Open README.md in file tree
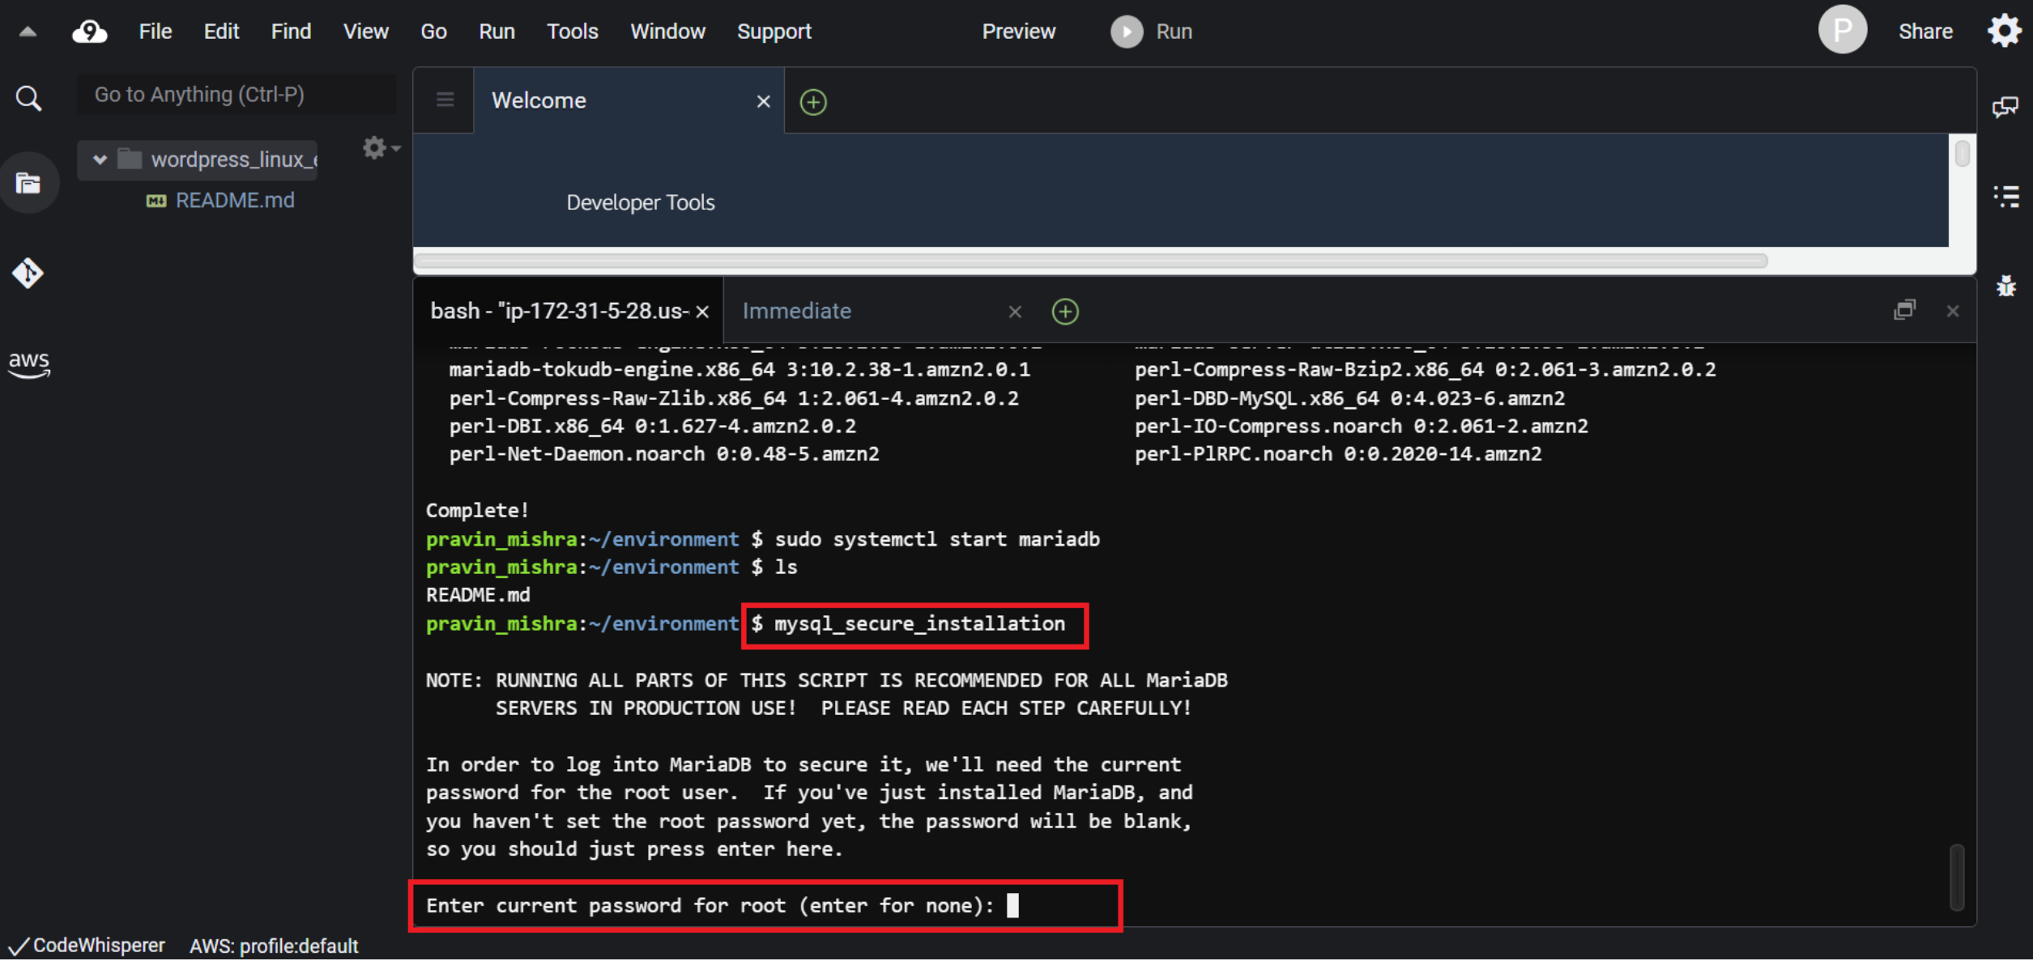The image size is (2033, 961). (235, 201)
